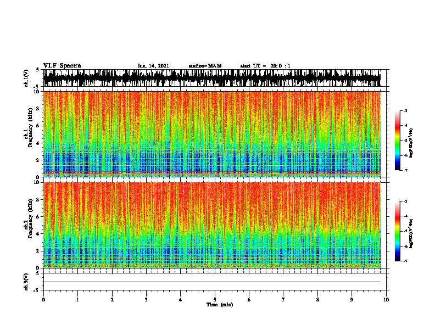Click inside the ch.1 spectrogram panel

[212, 134]
